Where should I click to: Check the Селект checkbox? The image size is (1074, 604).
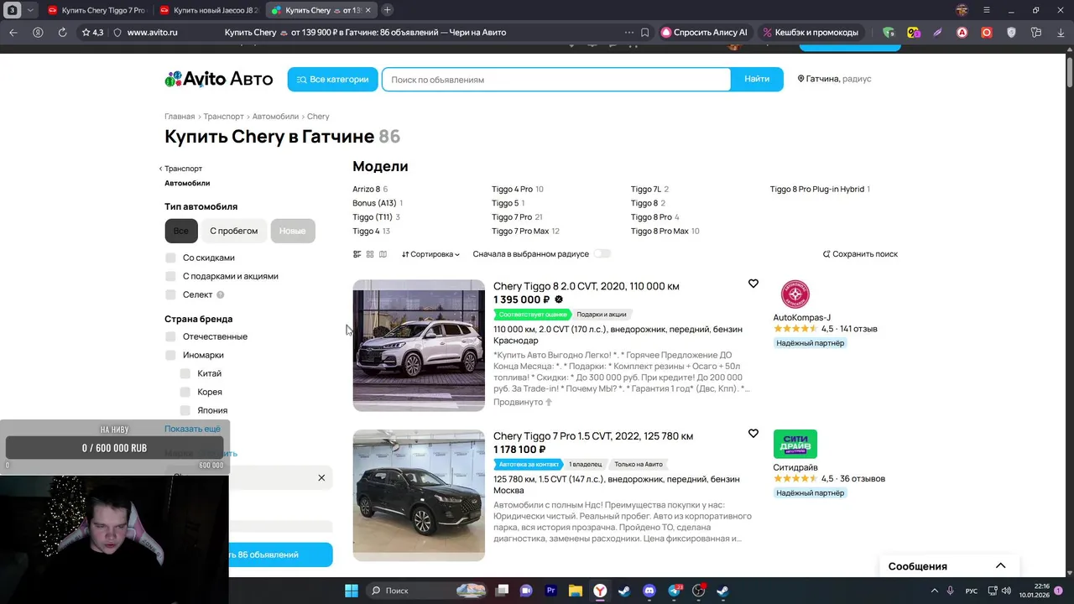170,294
